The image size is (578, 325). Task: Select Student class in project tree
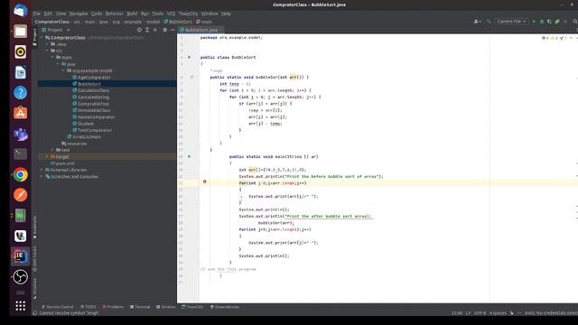pyautogui.click(x=86, y=124)
